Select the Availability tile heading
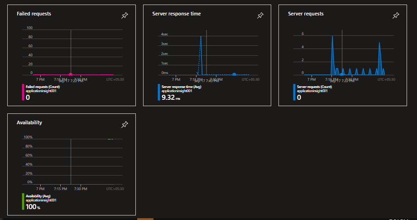Image resolution: width=417 pixels, height=220 pixels. [x=29, y=122]
